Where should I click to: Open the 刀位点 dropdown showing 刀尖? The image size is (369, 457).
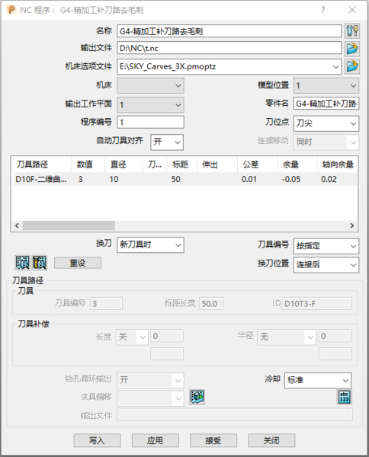pyautogui.click(x=326, y=123)
